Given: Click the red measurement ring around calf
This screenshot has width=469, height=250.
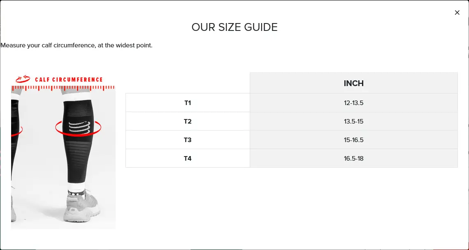Looking at the screenshot, I should coord(78,128).
